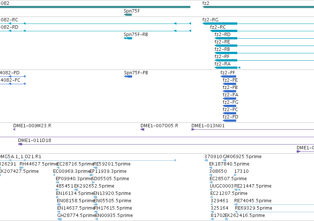Select the RE21447.5prime EST
The image size is (314, 221).
click(237, 190)
